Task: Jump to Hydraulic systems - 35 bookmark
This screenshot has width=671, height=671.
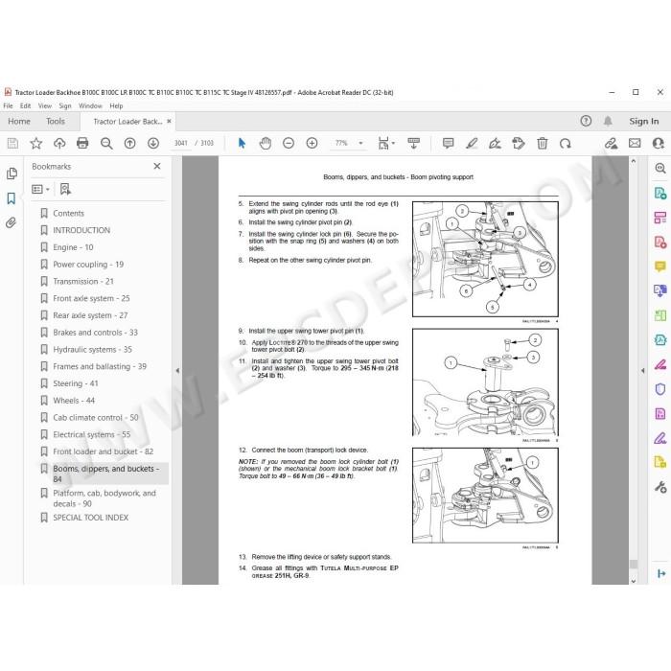Action: point(92,349)
